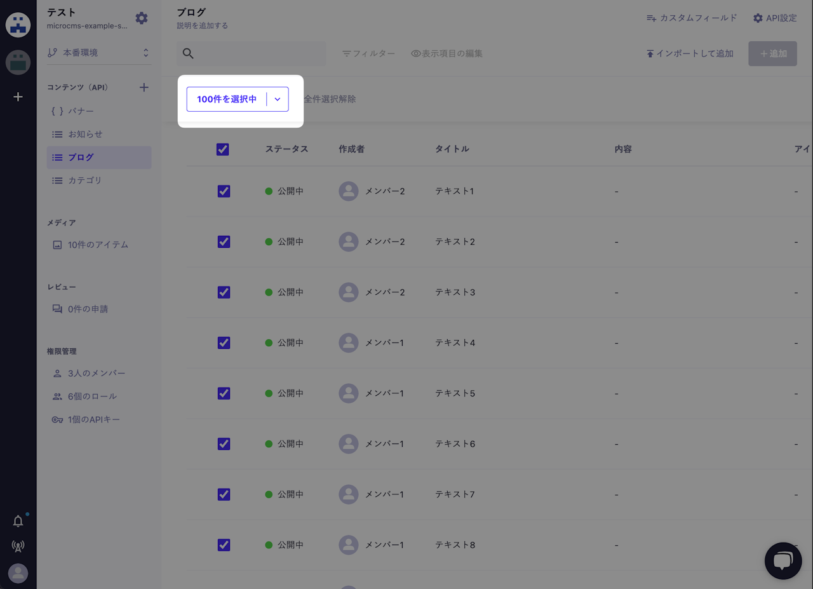The height and width of the screenshot is (589, 813).
Task: Click the plus icon to add a service
Action: tap(18, 97)
